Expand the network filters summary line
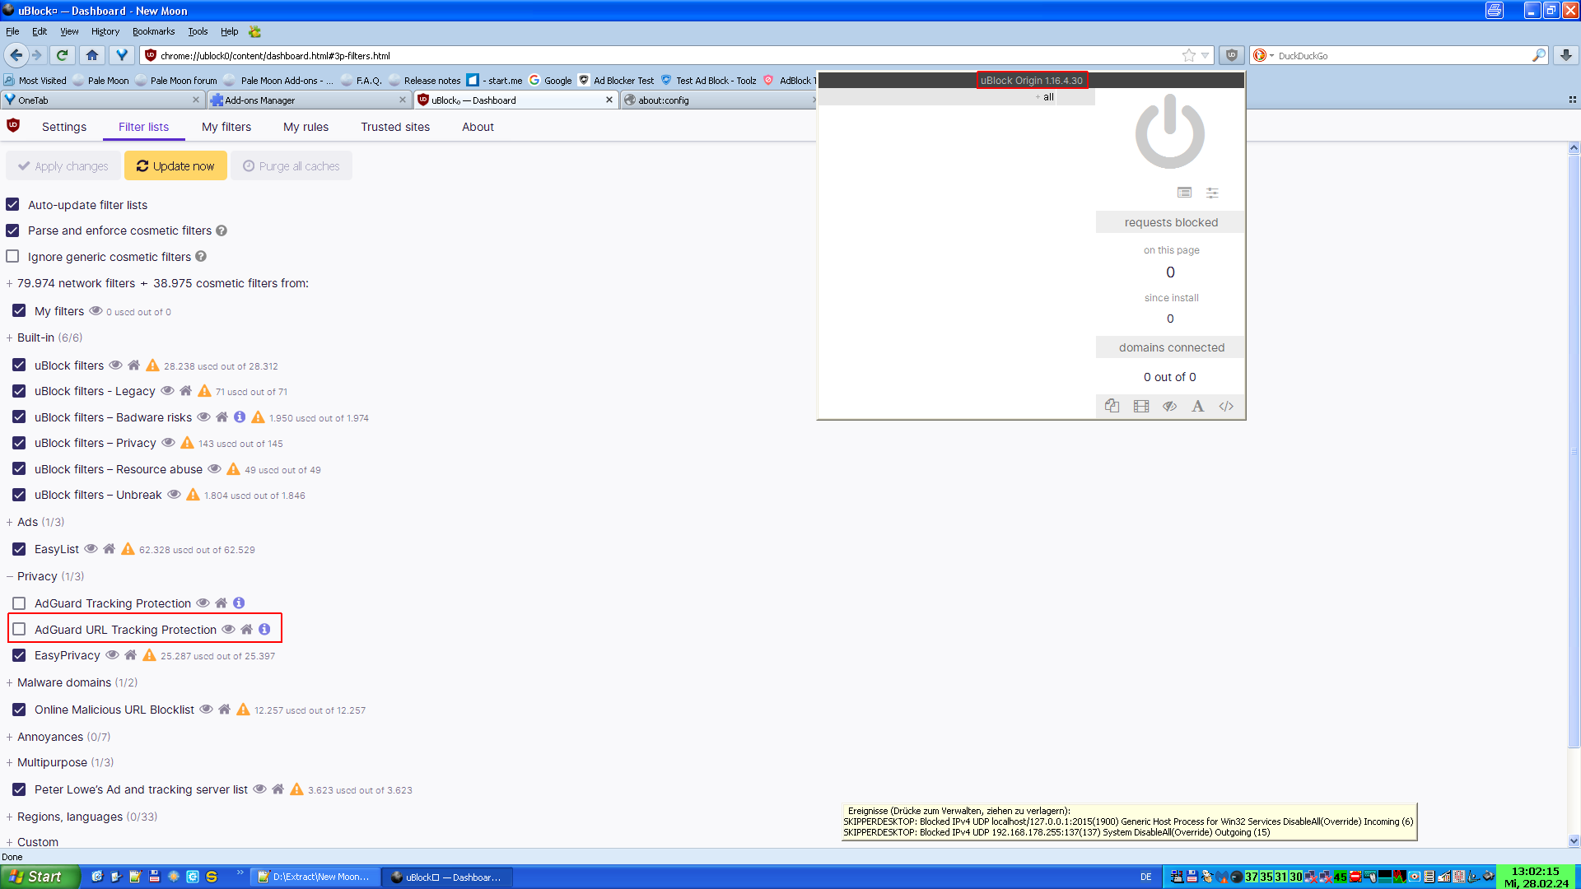Image resolution: width=1581 pixels, height=889 pixels. [157, 283]
